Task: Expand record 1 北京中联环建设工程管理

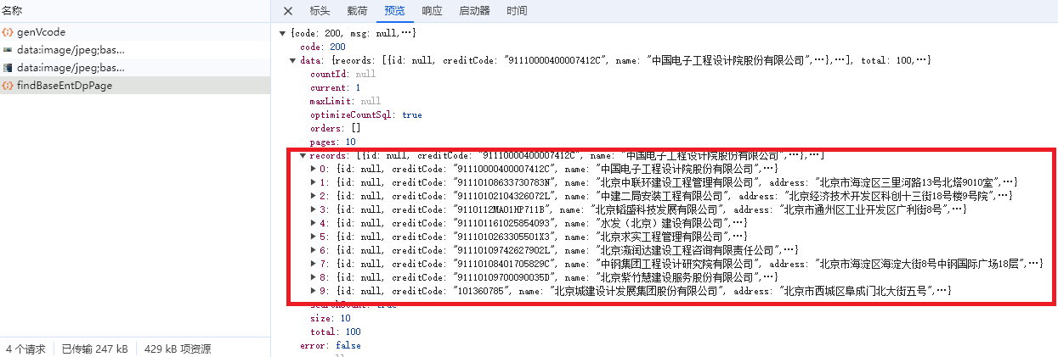Action: (314, 182)
